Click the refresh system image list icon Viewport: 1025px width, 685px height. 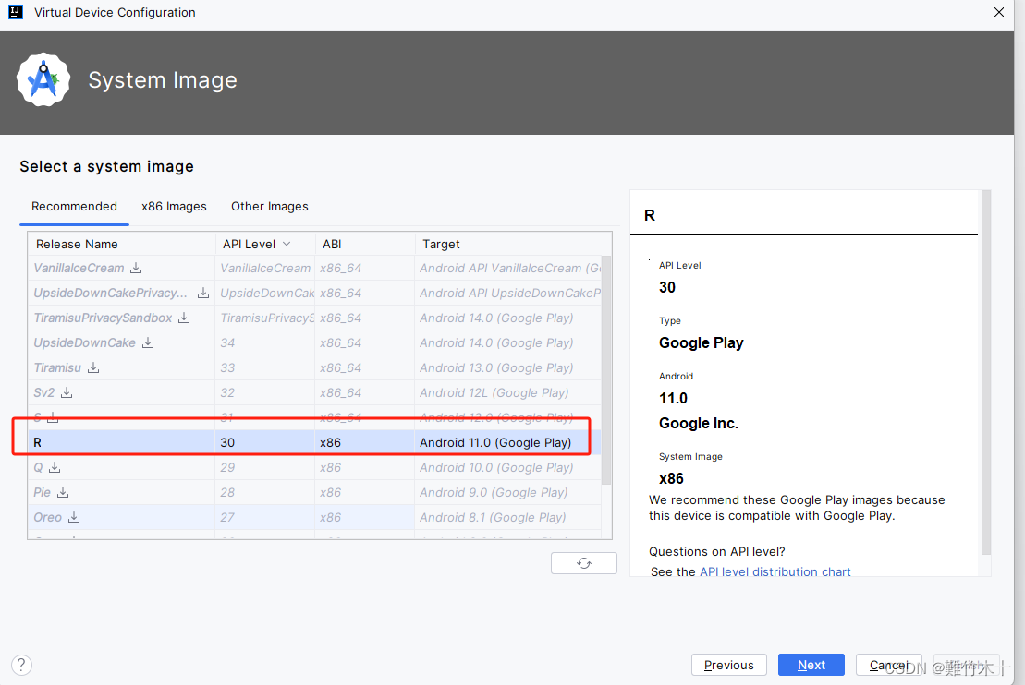pyautogui.click(x=583, y=562)
